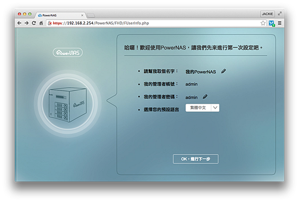Bookmark this page with the star
The image size is (299, 202).
[x=263, y=23]
